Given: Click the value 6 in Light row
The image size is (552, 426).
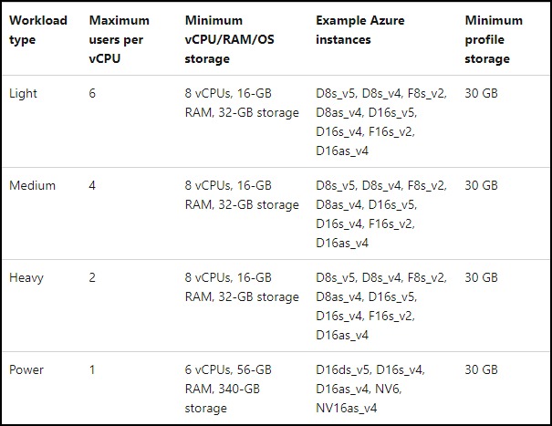Looking at the screenshot, I should (x=93, y=94).
